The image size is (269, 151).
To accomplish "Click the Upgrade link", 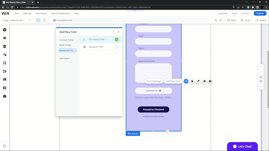I will [x=223, y=13].
